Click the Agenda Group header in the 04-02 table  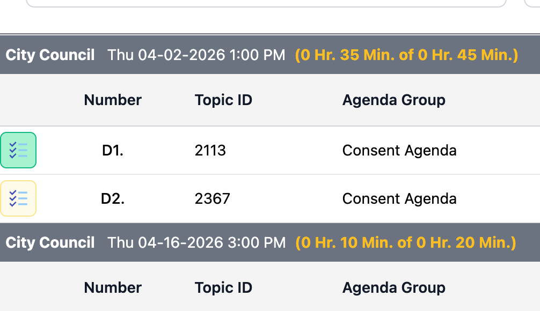click(x=393, y=100)
